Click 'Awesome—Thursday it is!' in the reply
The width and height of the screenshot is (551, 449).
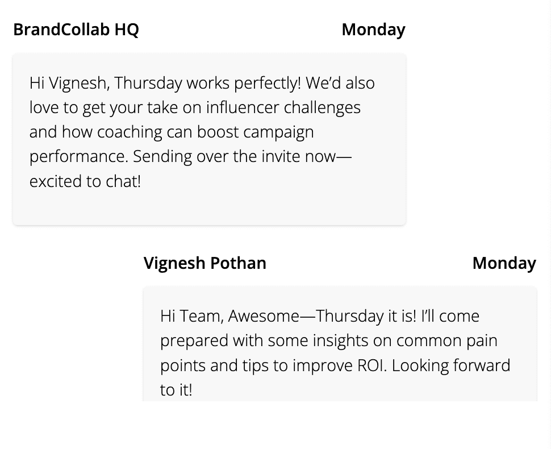point(322,316)
